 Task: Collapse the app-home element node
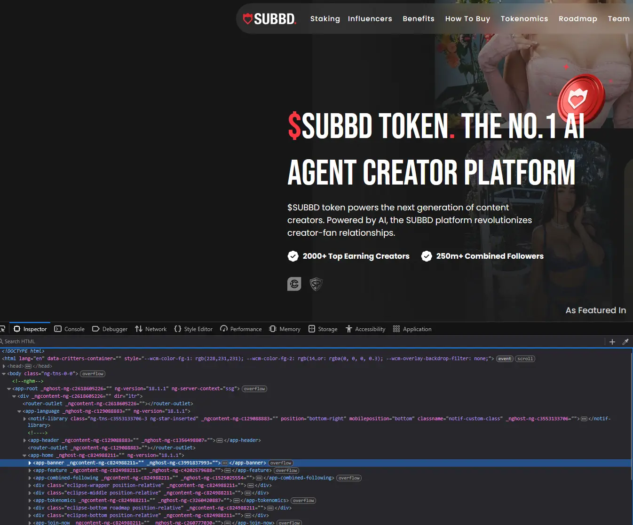click(x=24, y=456)
